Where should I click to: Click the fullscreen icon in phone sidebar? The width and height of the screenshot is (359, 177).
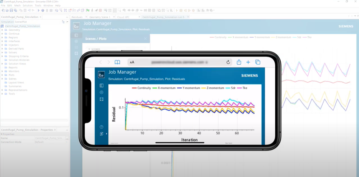point(102,99)
